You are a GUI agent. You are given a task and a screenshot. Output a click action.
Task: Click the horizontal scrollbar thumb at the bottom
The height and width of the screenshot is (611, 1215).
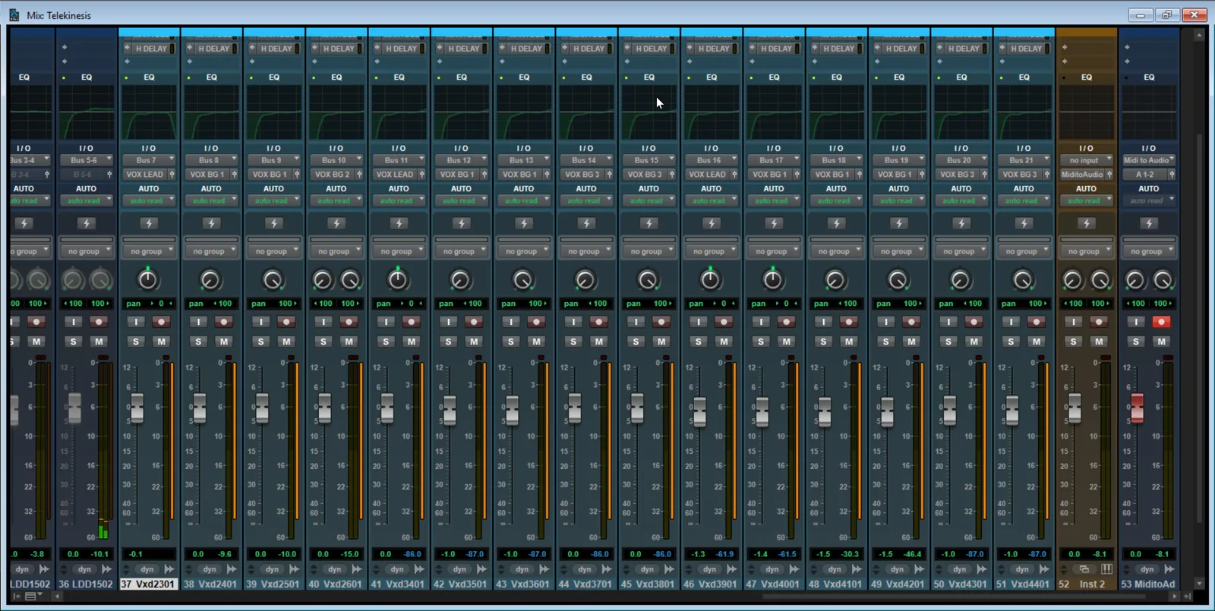coord(955,597)
